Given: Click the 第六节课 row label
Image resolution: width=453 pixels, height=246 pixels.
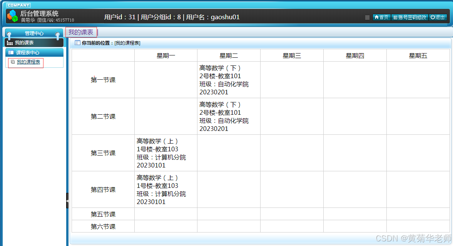Looking at the screenshot, I should [x=103, y=227].
